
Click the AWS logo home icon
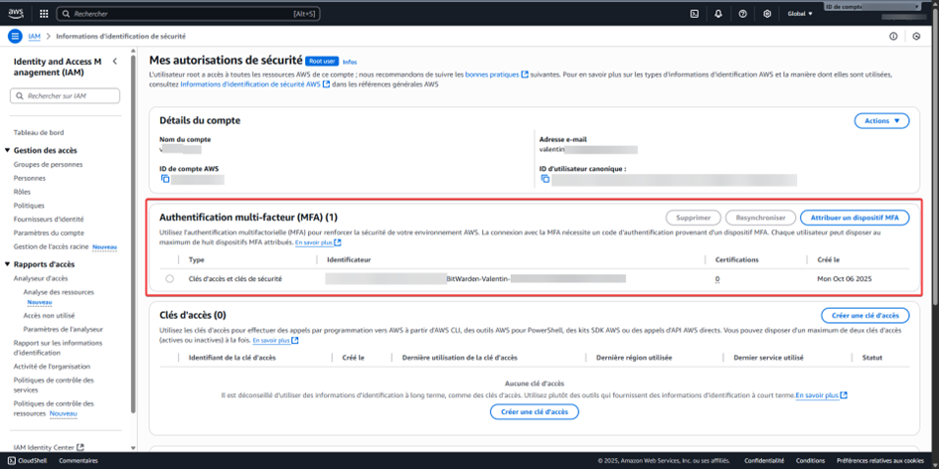(16, 13)
